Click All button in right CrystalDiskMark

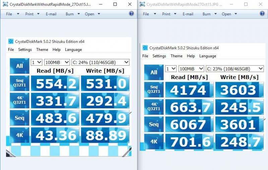154,72
